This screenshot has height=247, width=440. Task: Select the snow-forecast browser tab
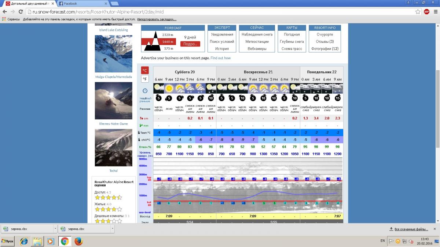click(29, 3)
